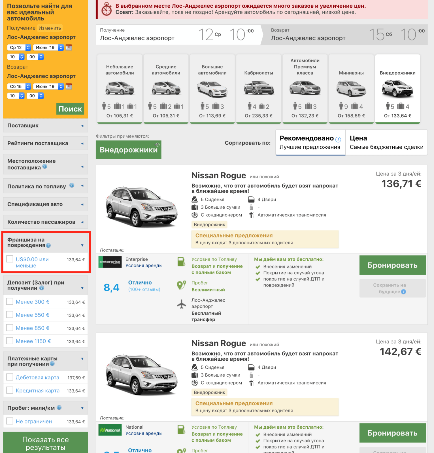Click second Nissan Rogue car image
The width and height of the screenshot is (434, 453).
point(142,375)
